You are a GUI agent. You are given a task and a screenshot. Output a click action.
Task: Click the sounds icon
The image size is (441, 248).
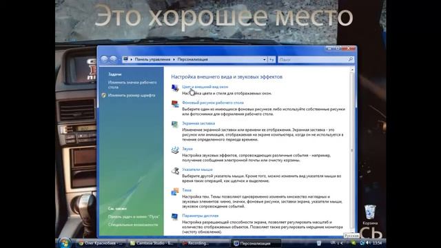click(175, 150)
